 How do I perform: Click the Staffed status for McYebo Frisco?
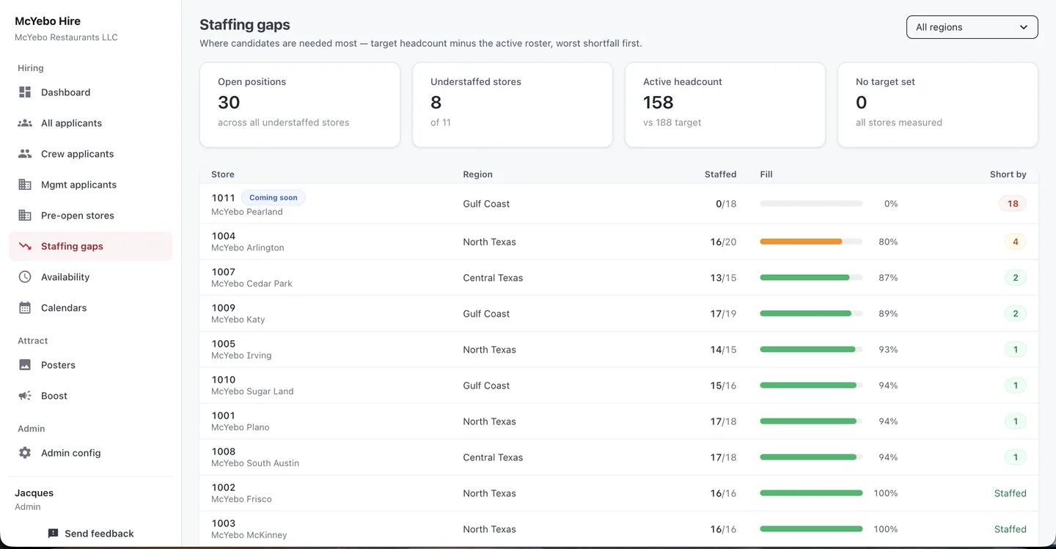tap(1011, 493)
